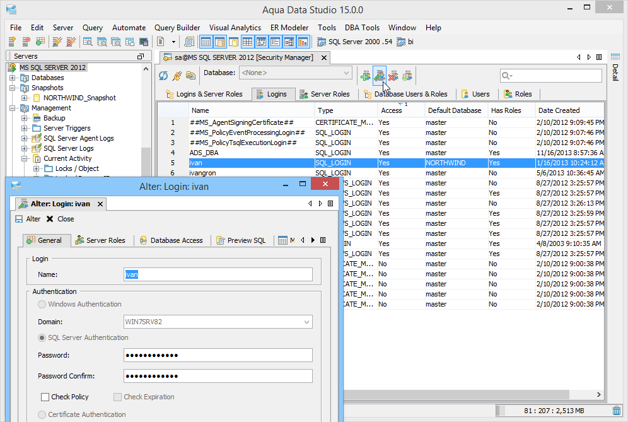Expand the NORTHWIND_Snapshot node
The height and width of the screenshot is (422, 628).
tap(25, 98)
